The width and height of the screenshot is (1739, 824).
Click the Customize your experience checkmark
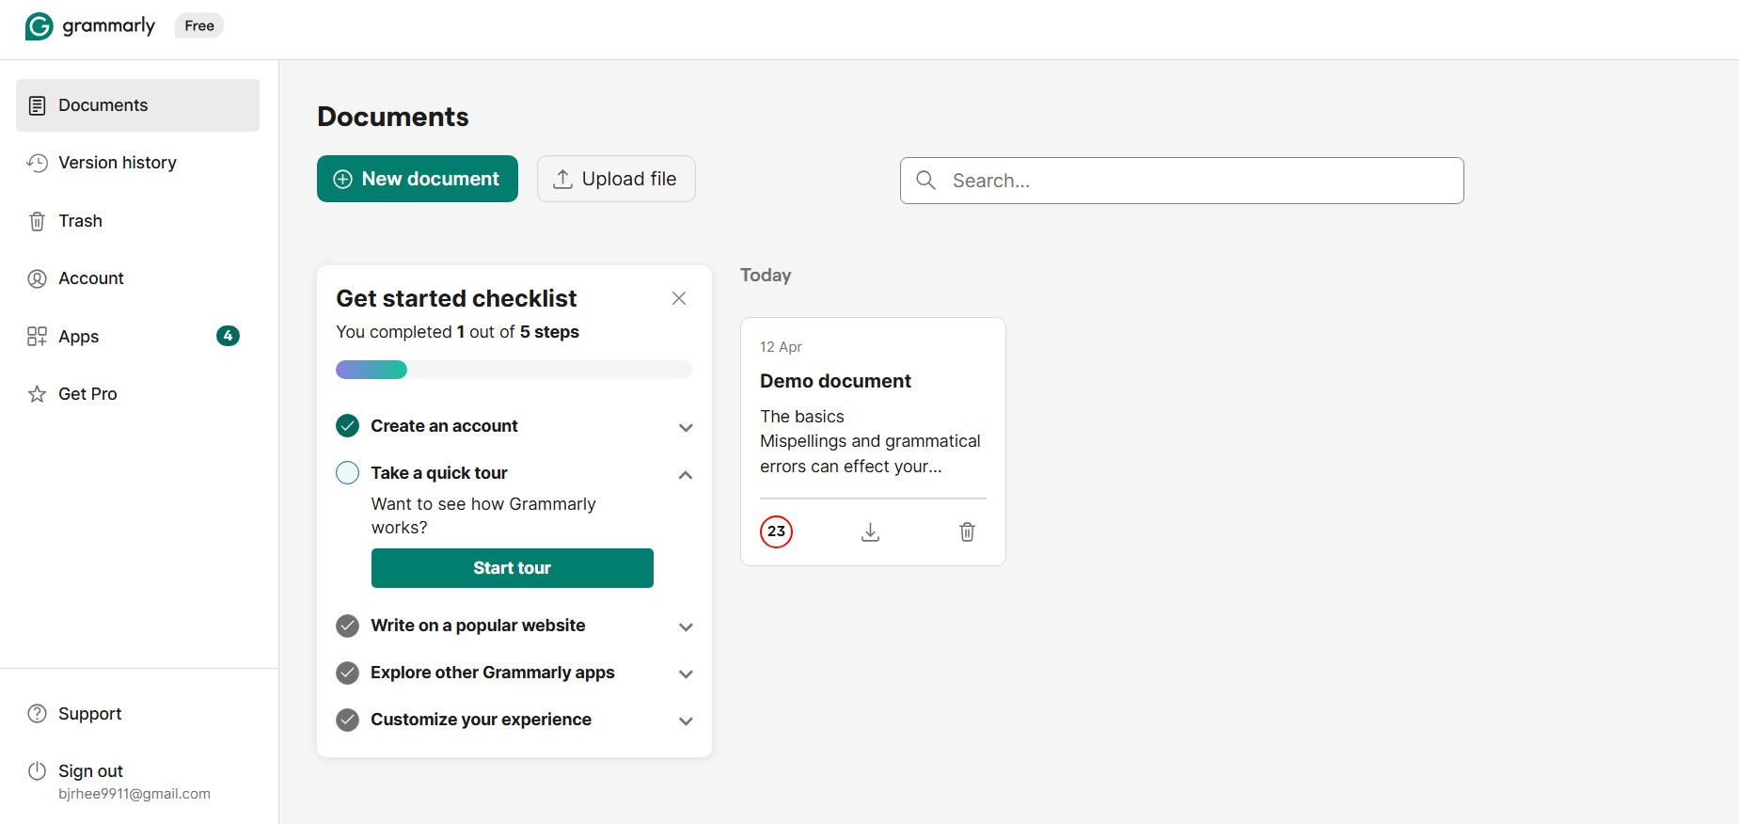tap(348, 720)
